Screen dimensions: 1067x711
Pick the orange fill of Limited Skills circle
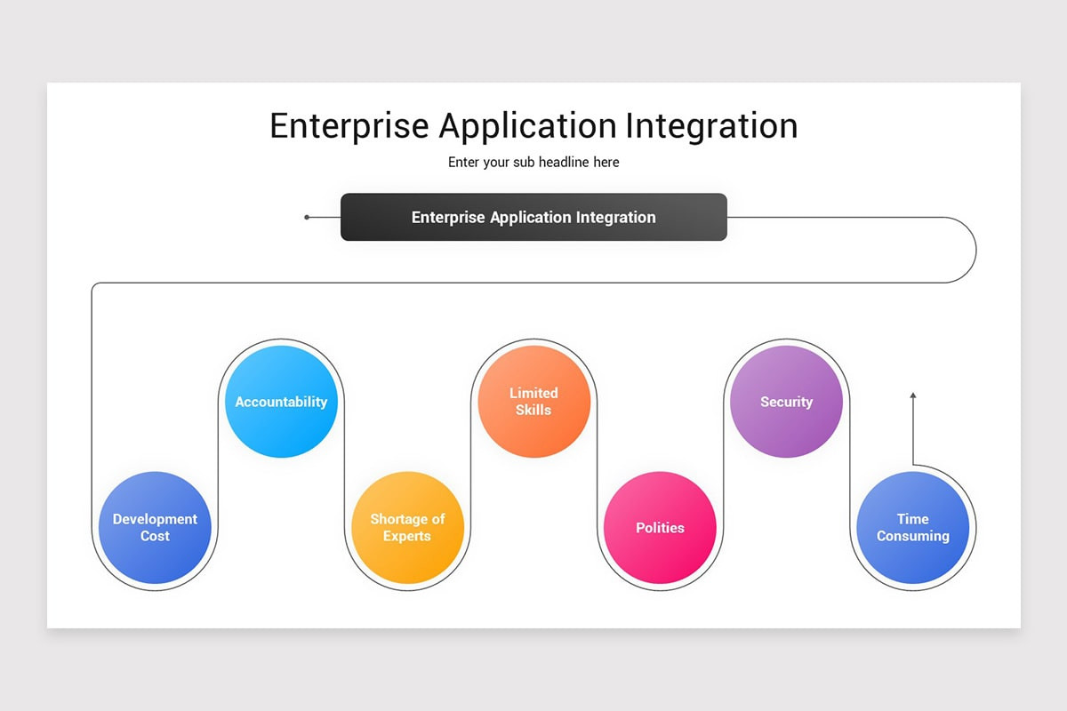coord(534,401)
